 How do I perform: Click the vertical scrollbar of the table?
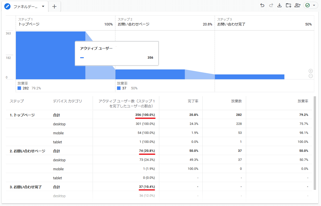[315, 142]
